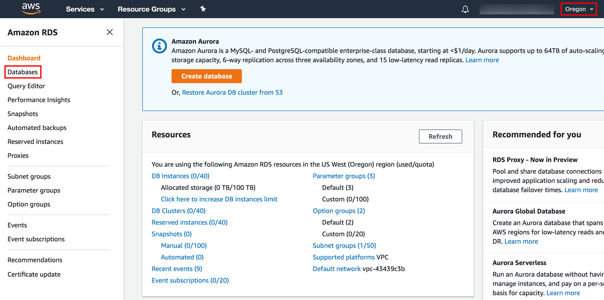Open Parameter groups in the sidebar

[x=34, y=191]
